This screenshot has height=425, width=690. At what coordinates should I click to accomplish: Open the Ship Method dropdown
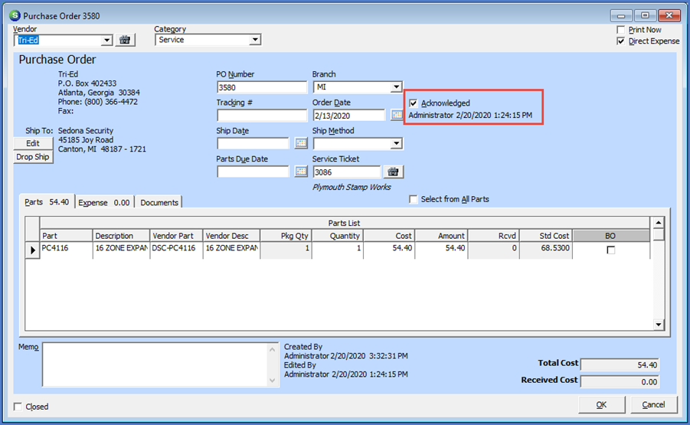[396, 143]
